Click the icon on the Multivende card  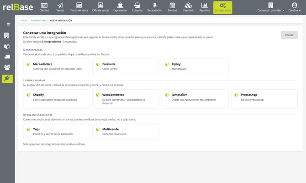(98, 129)
